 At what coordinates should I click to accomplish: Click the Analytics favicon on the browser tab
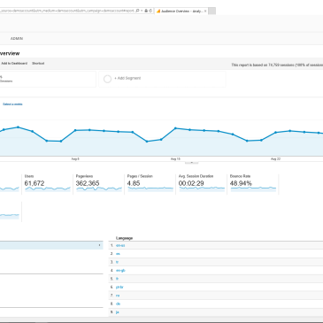[158, 12]
